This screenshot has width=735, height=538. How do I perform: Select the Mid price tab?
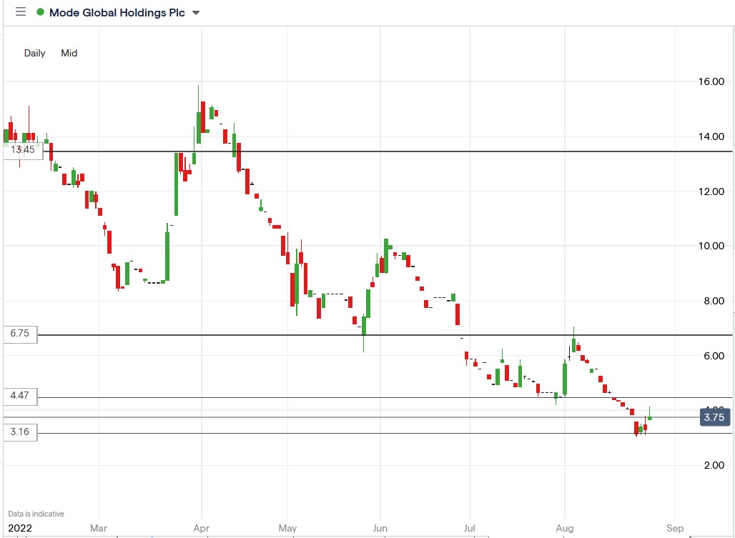click(x=69, y=53)
